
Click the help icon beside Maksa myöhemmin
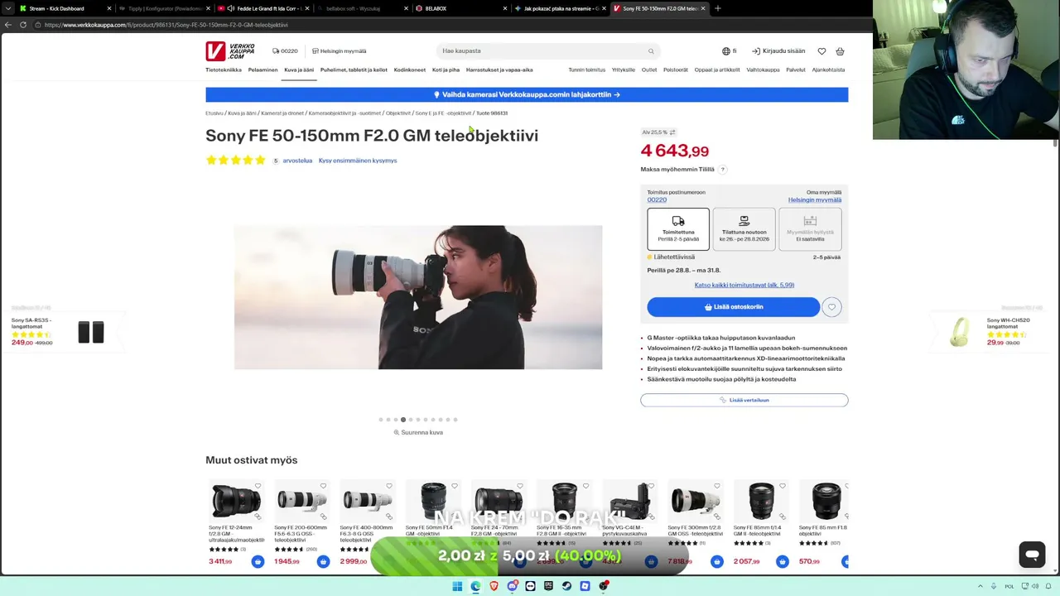point(722,170)
